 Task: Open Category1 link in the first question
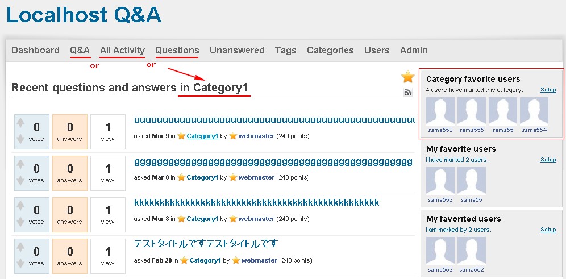coord(202,136)
